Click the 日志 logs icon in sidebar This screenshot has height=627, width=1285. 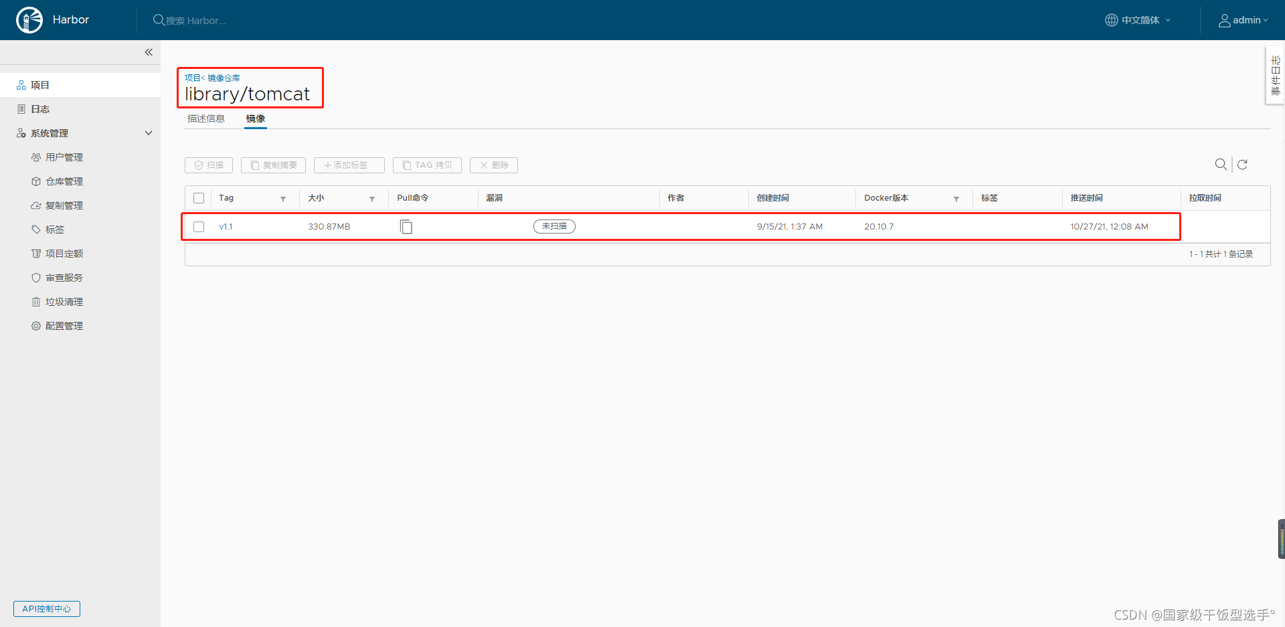(x=21, y=109)
